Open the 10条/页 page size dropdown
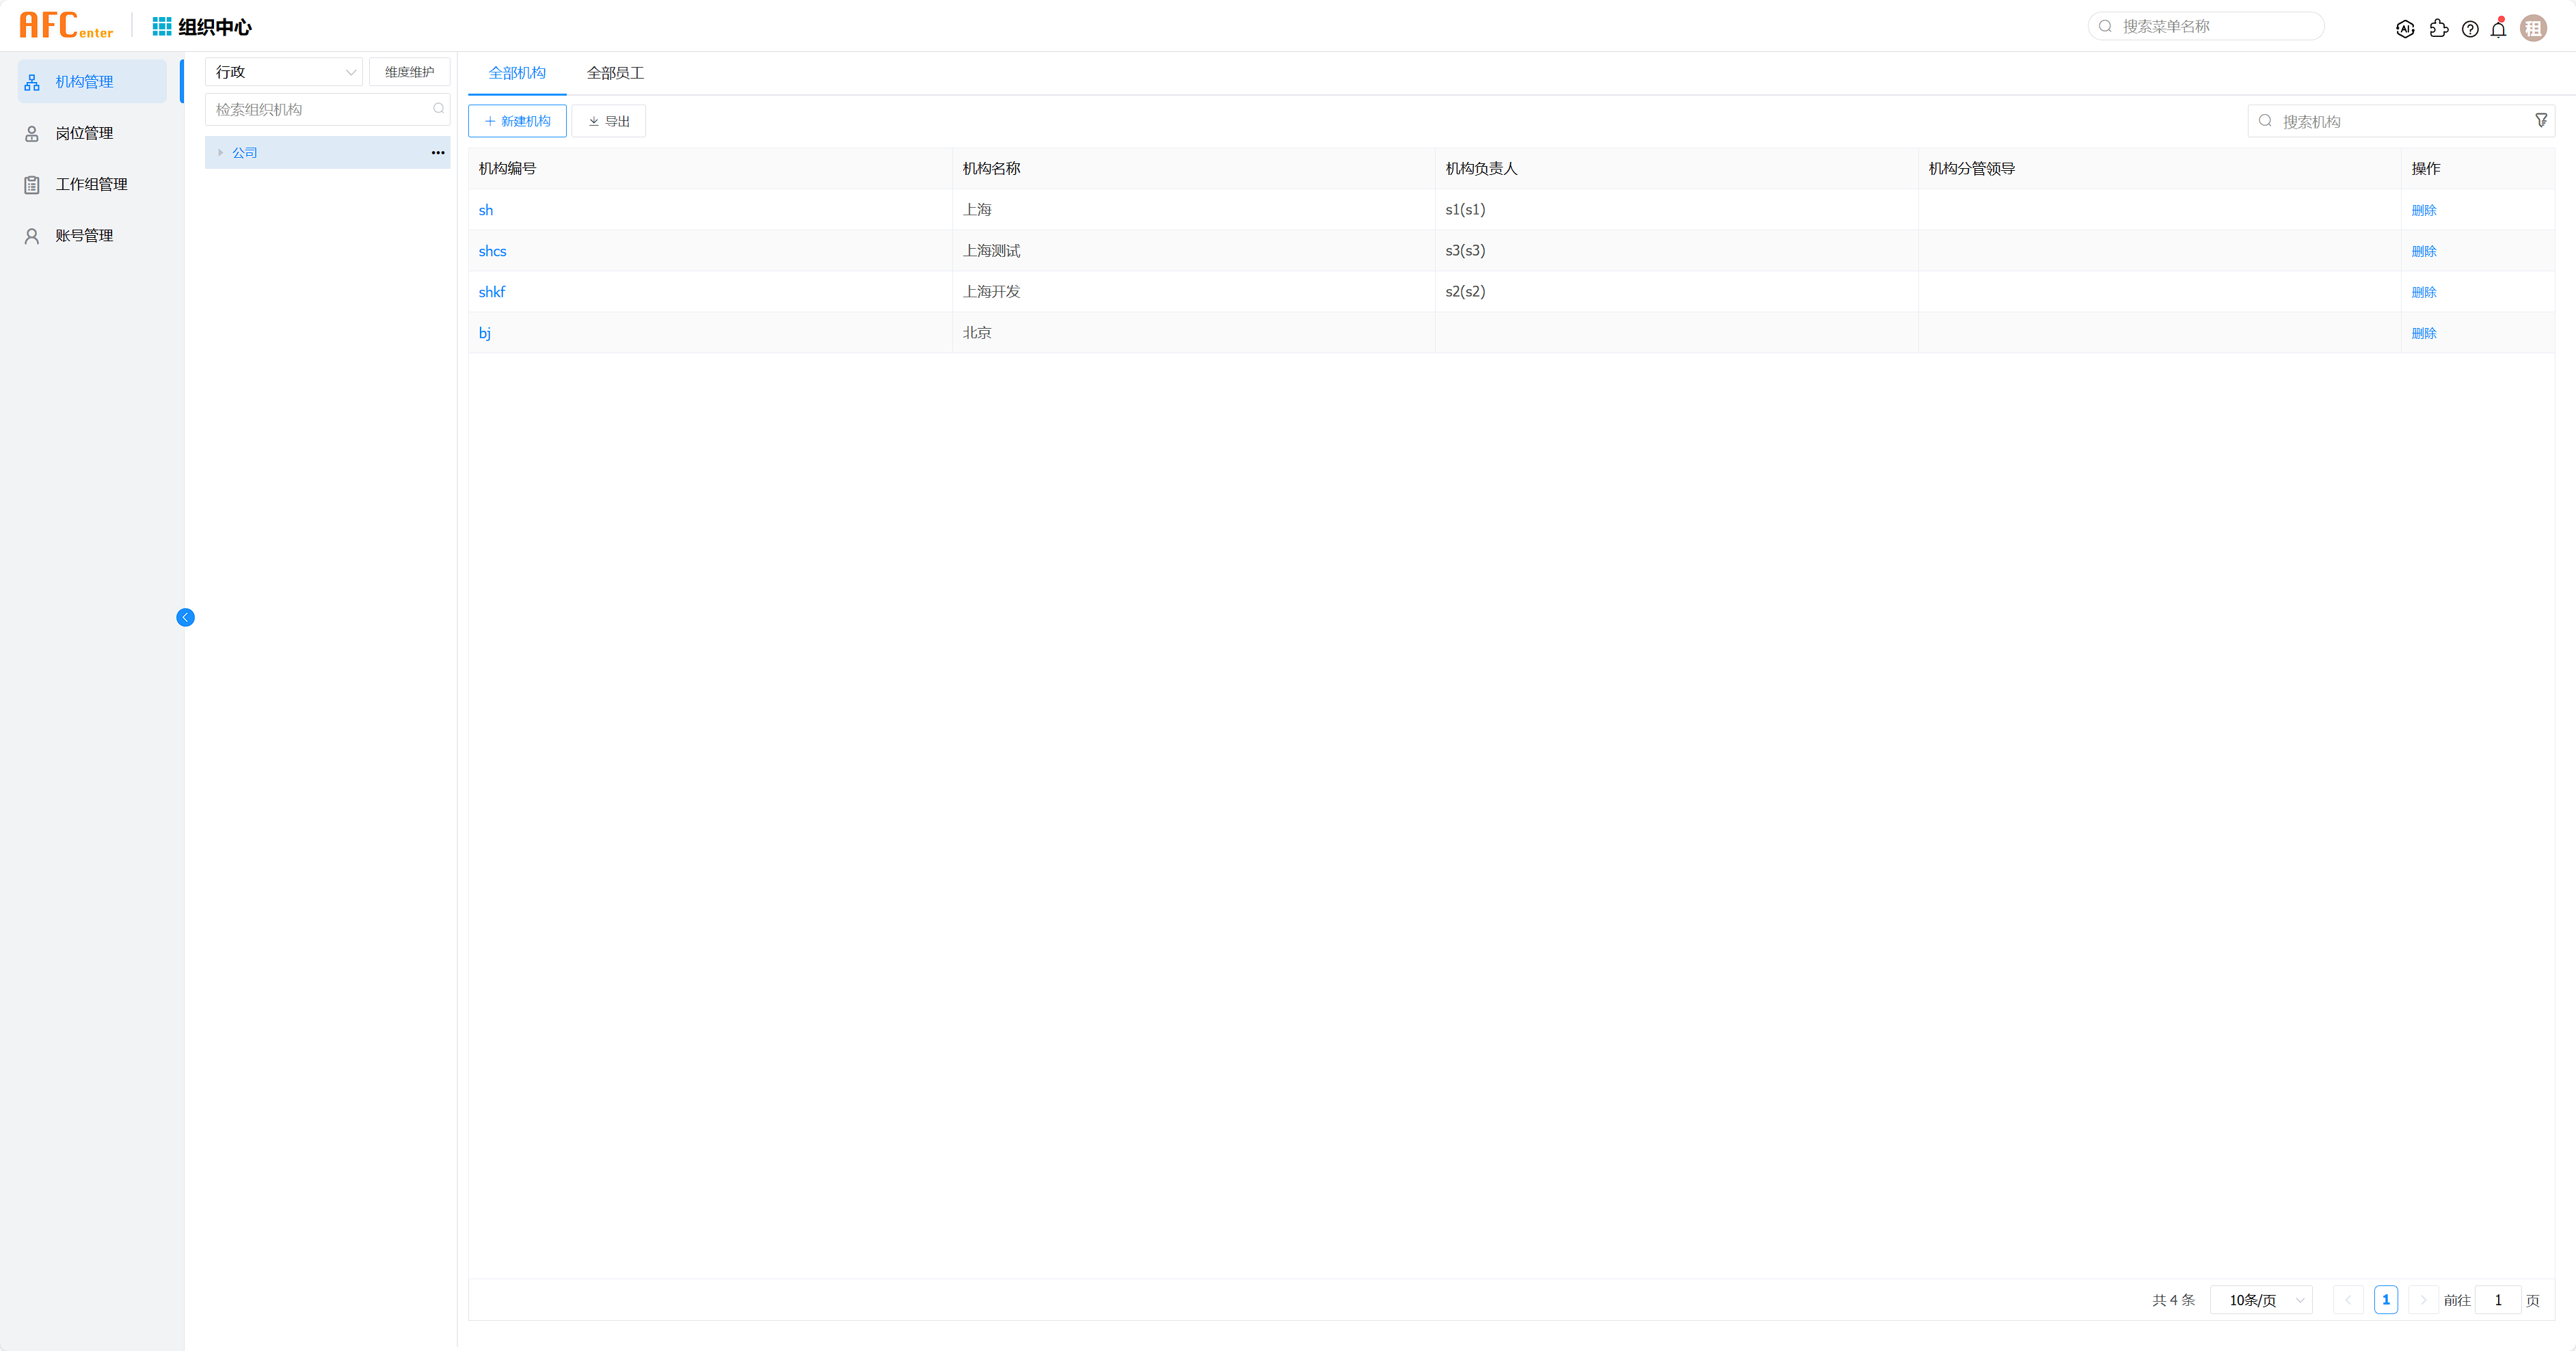The height and width of the screenshot is (1351, 2576). point(2262,1300)
